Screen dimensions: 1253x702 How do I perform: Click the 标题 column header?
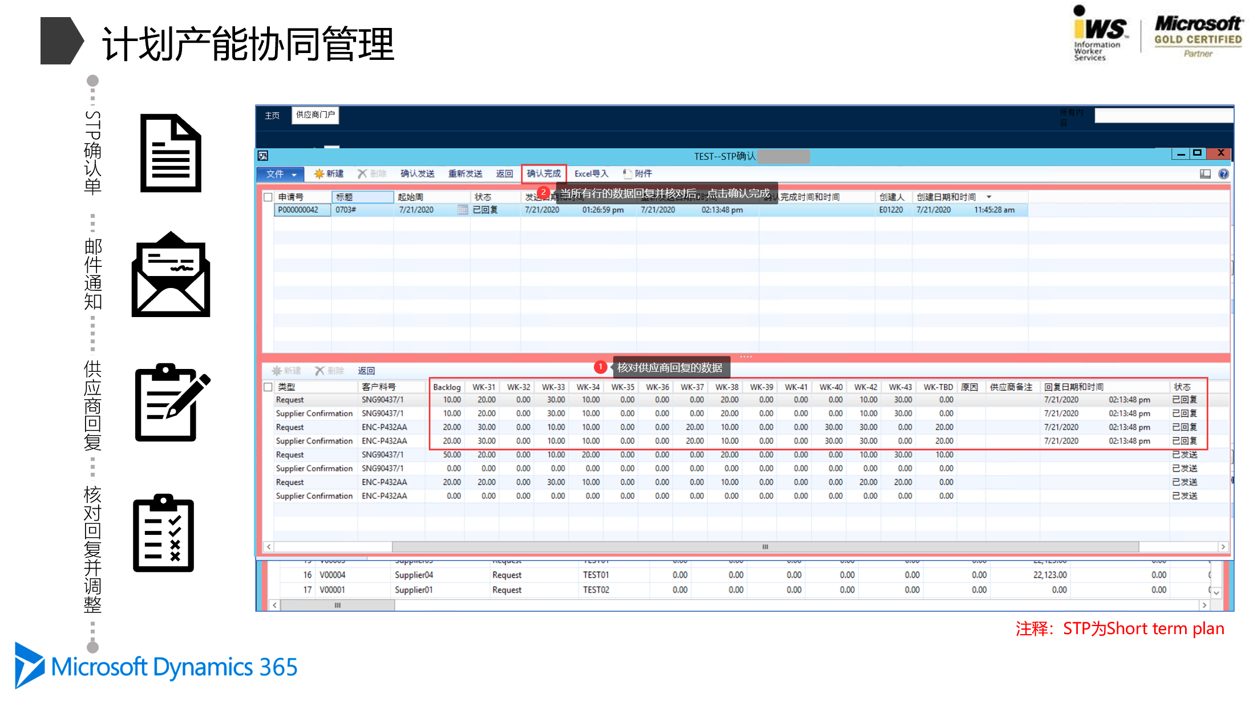tap(362, 197)
